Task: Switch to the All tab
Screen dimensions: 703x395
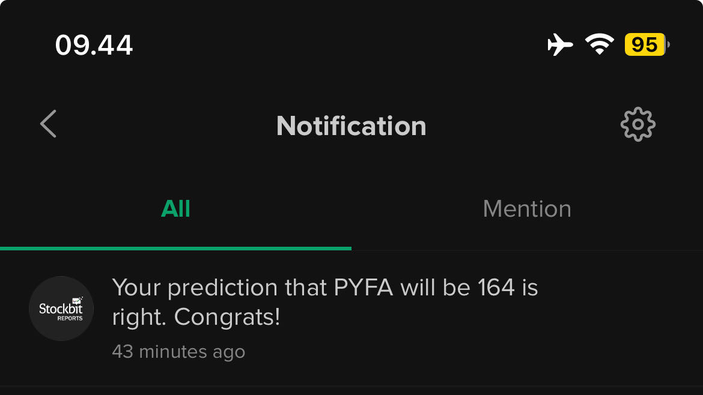Action: [175, 209]
